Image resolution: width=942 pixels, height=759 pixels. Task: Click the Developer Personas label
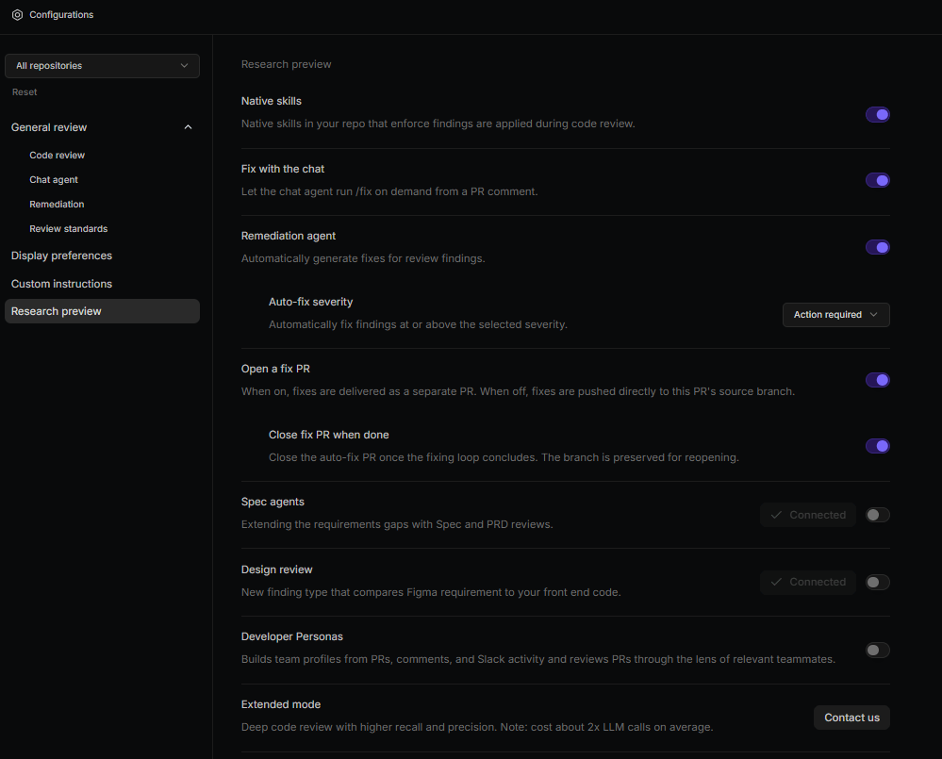tap(292, 636)
